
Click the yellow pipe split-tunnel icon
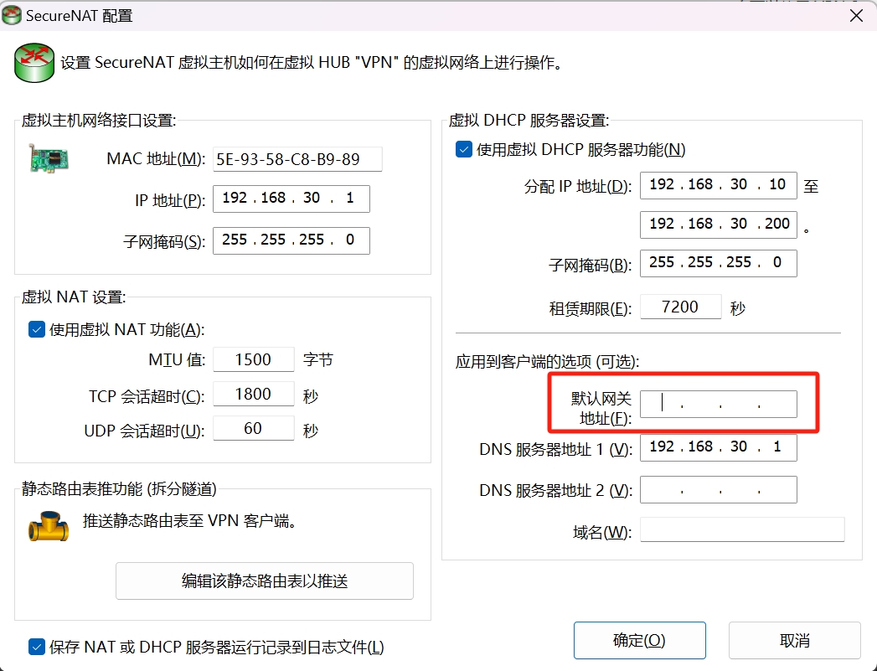[49, 525]
